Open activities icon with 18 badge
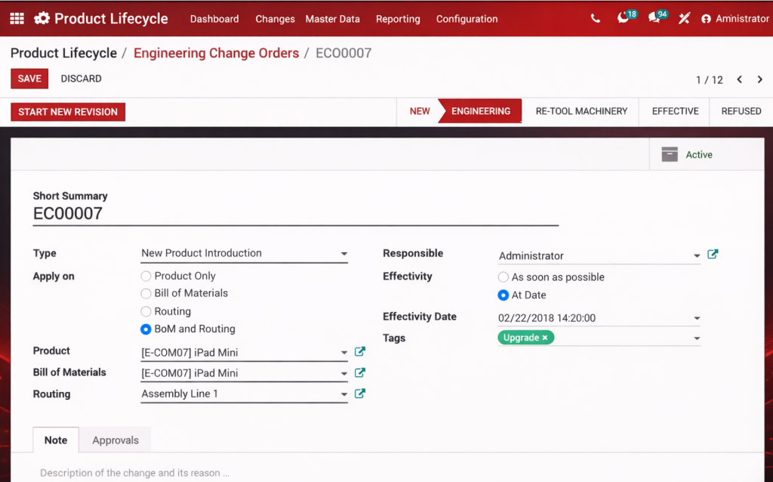Screen dimensions: 773x482 [x=624, y=19]
